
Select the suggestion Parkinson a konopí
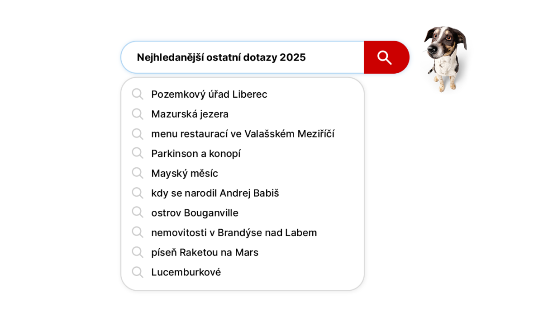click(x=196, y=153)
